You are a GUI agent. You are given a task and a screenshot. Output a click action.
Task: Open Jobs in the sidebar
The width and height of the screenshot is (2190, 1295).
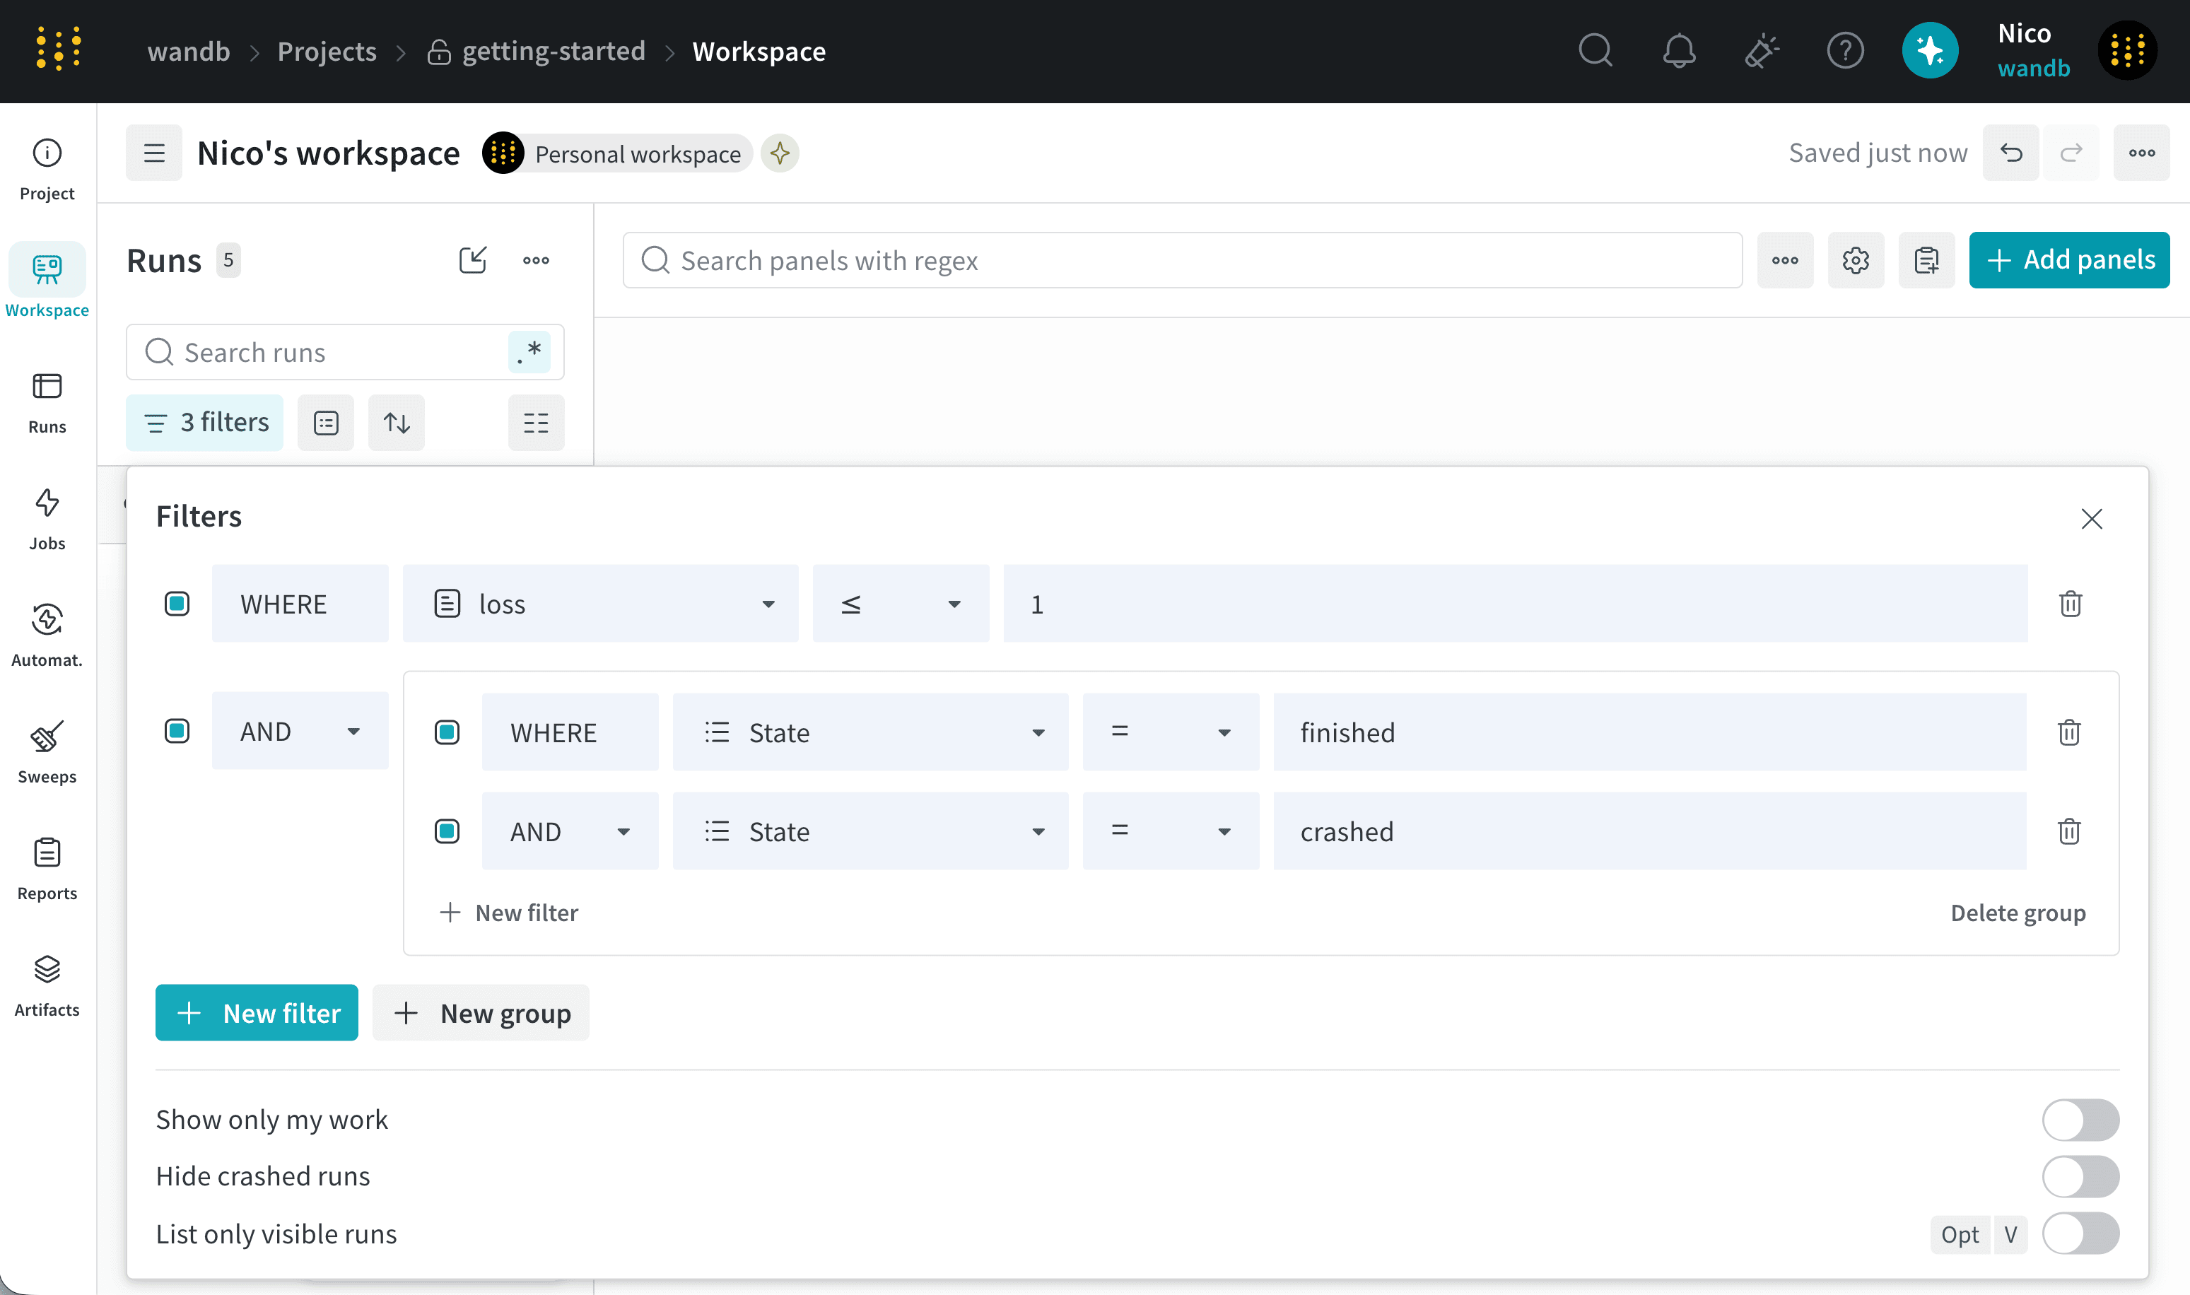[47, 520]
